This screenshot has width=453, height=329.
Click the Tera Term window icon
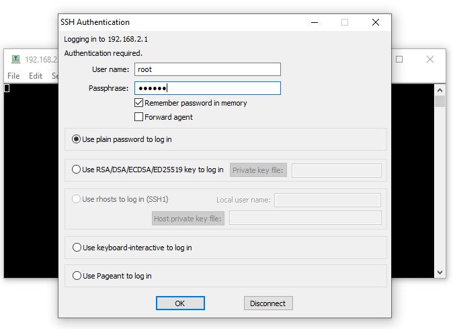point(16,59)
